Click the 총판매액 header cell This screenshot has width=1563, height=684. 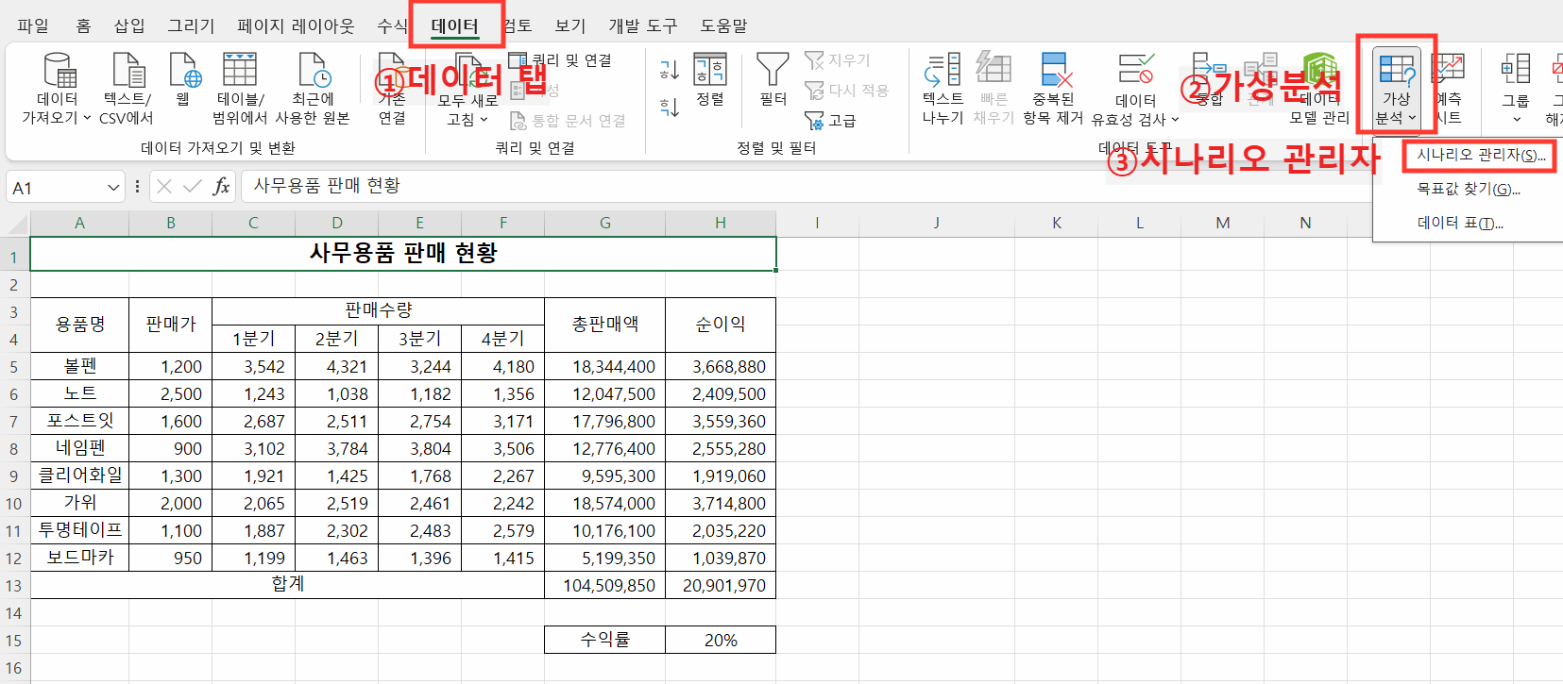point(604,325)
